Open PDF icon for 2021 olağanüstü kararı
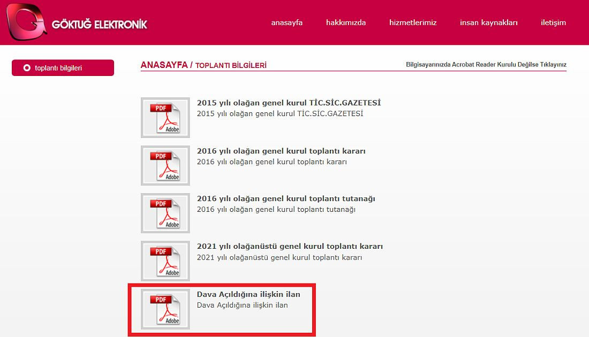 tap(165, 261)
